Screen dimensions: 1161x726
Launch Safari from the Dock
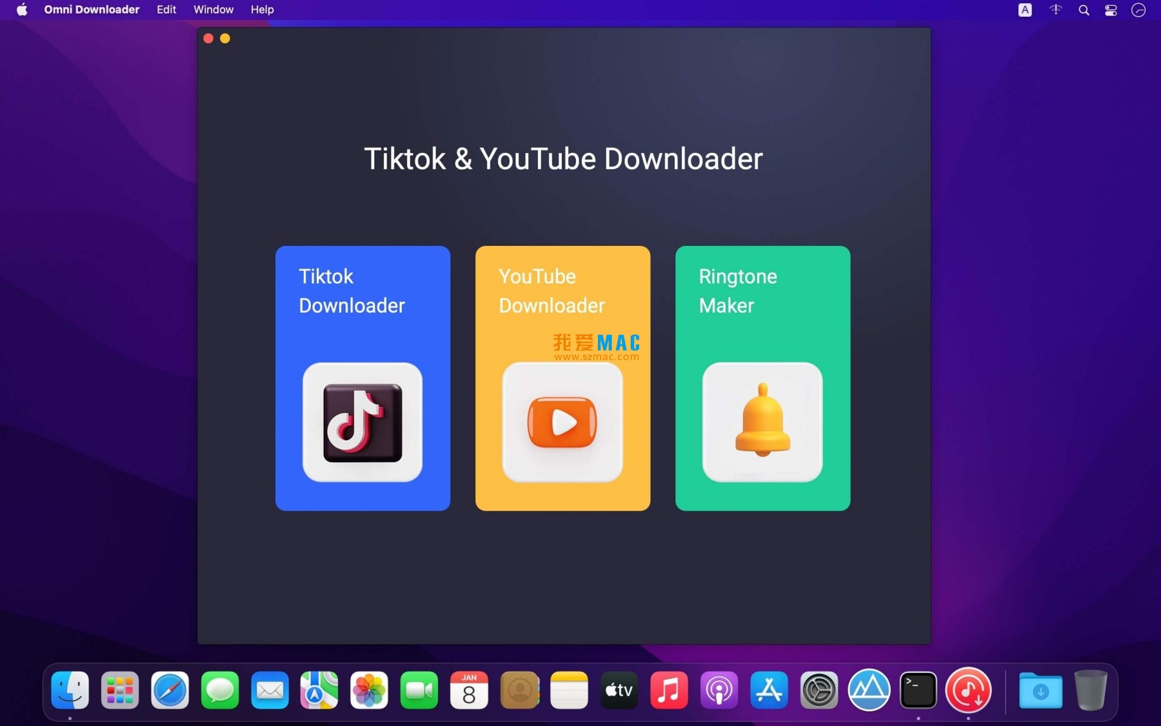tap(170, 690)
